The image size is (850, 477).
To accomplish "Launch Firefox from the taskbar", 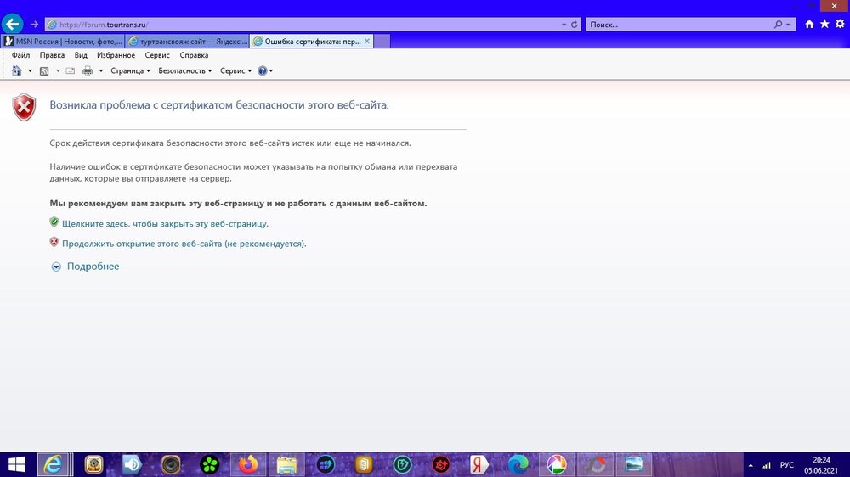I will 248,464.
